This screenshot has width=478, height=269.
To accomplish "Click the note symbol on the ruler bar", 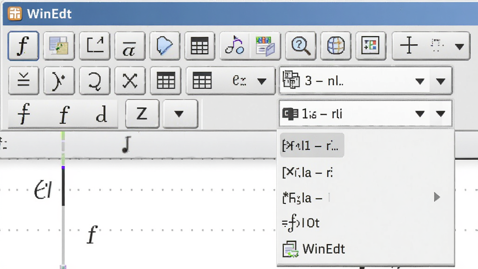I will point(127,144).
